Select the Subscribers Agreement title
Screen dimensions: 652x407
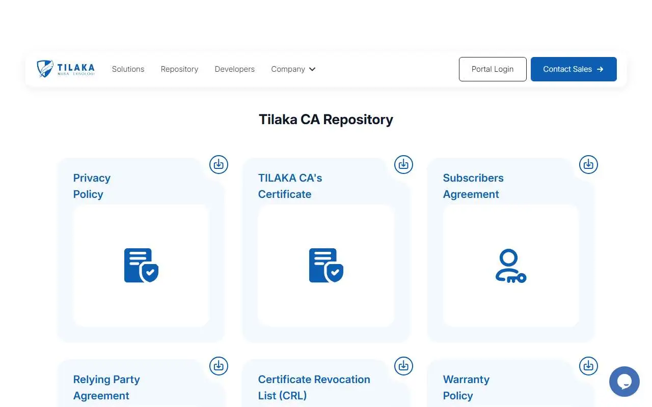pyautogui.click(x=473, y=186)
